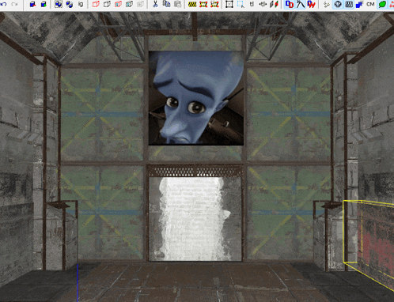This screenshot has width=394, height=302.
Task: Toggle the blue-red 'DW' toolbar button
Action: coord(312,4)
